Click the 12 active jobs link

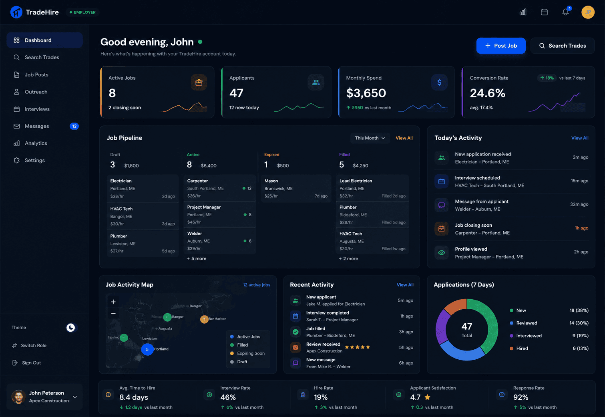257,285
